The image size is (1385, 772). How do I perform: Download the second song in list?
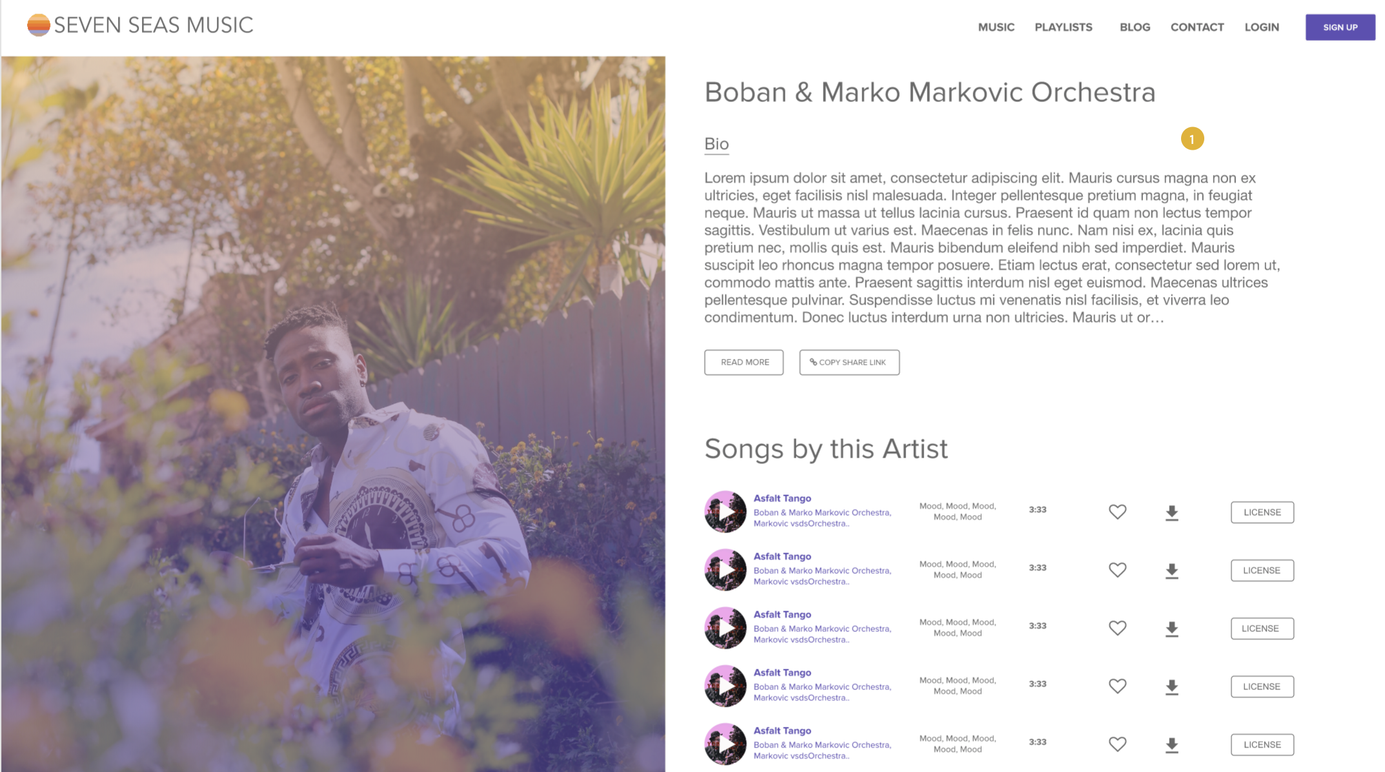[x=1172, y=571]
